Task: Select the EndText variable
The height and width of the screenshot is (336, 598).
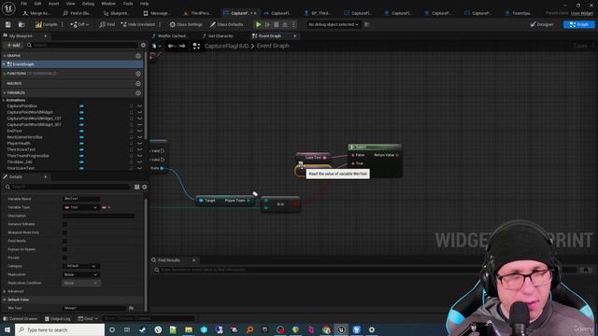Action: coord(14,131)
